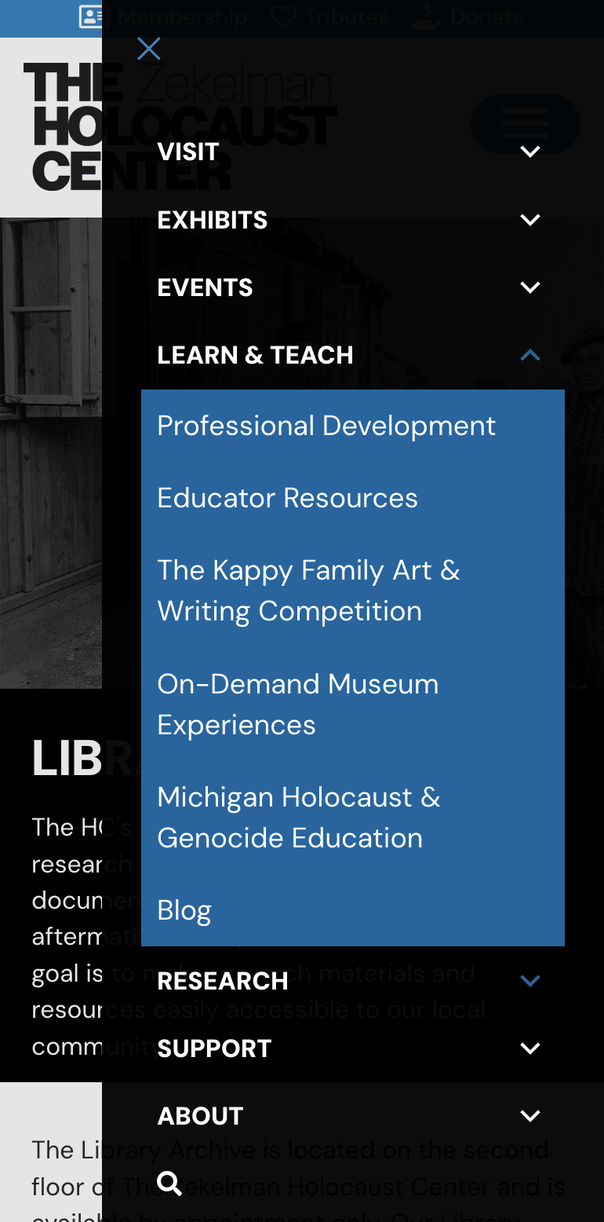Click the Donate hand icon

(426, 17)
